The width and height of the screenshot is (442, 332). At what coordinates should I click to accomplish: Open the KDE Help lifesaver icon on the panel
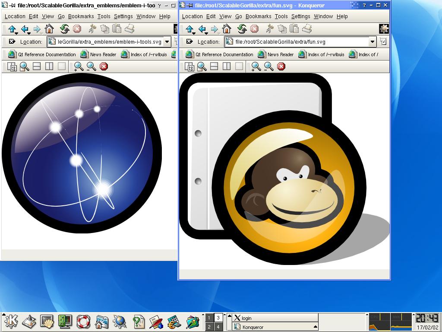point(83,322)
